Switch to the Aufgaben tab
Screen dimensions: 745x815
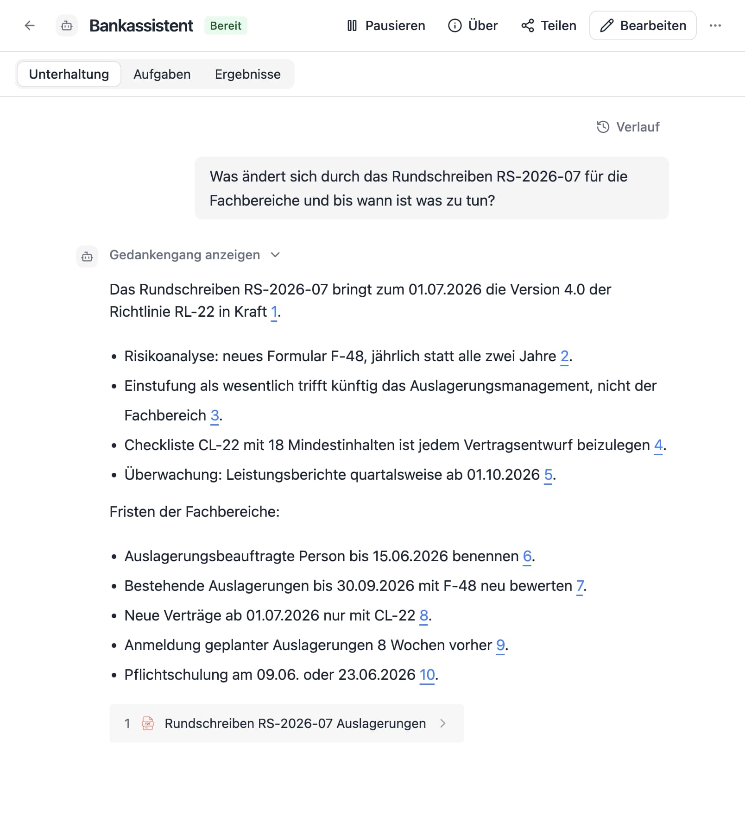tap(162, 74)
